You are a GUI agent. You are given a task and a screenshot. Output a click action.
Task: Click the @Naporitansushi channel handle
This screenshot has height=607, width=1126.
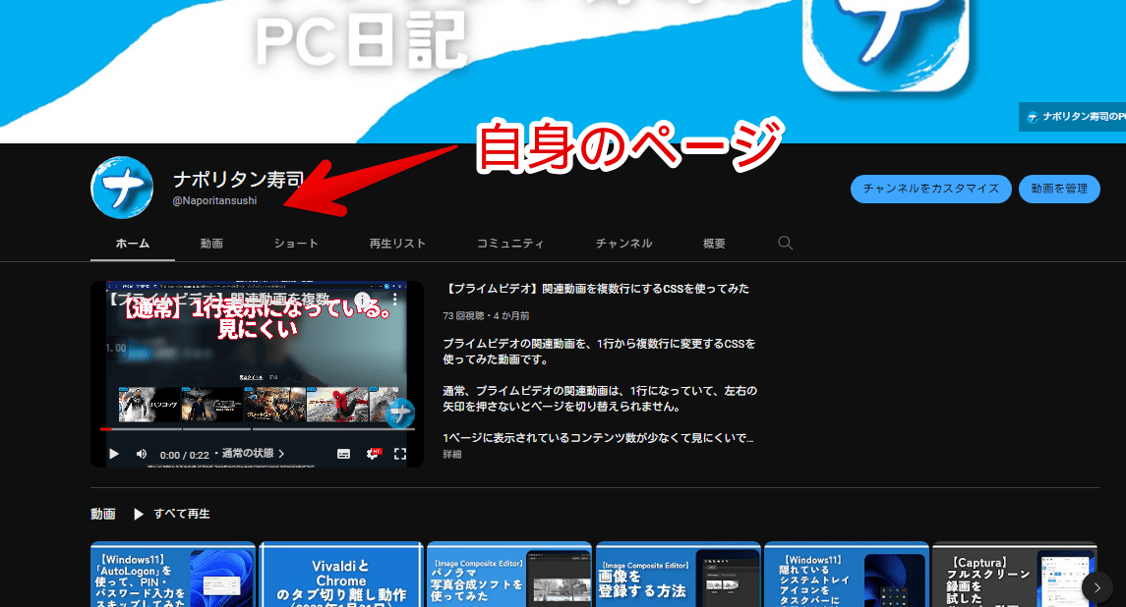coord(214,201)
